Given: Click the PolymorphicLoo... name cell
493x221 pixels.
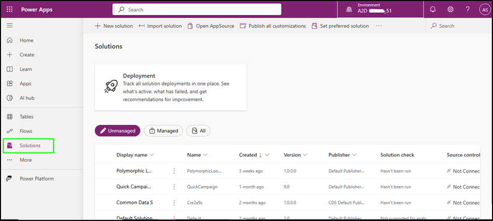Looking at the screenshot, I should (x=204, y=171).
